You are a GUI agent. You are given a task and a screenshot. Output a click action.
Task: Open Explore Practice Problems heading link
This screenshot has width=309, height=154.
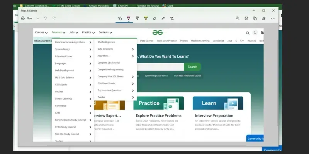tap(158, 115)
